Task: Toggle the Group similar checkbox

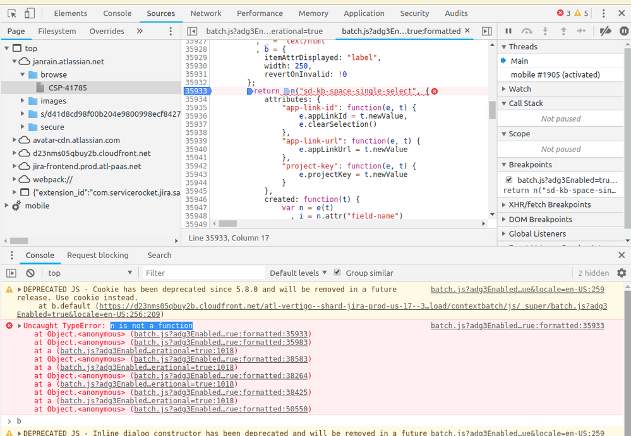Action: point(337,273)
